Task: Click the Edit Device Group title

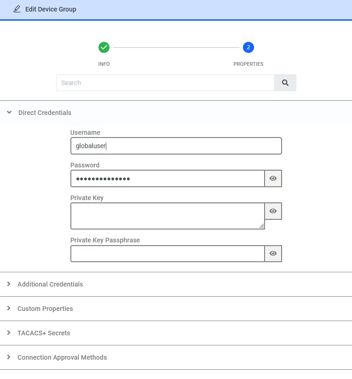Action: (x=51, y=9)
